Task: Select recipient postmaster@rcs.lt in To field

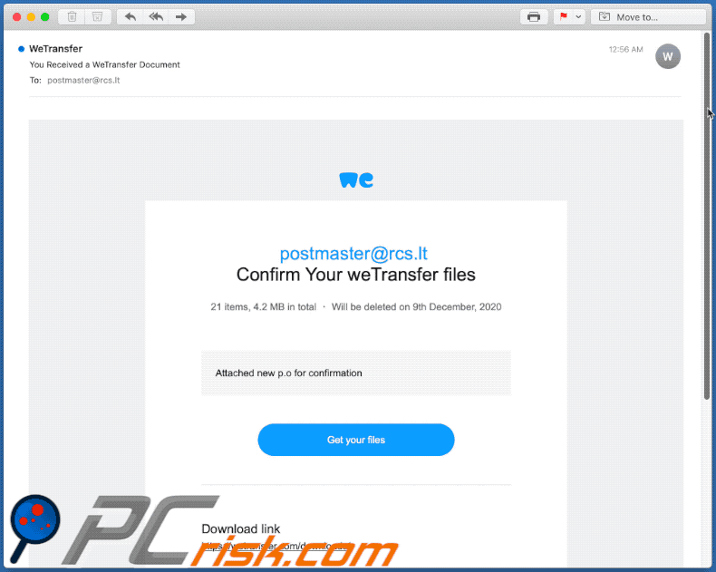Action: (x=83, y=81)
